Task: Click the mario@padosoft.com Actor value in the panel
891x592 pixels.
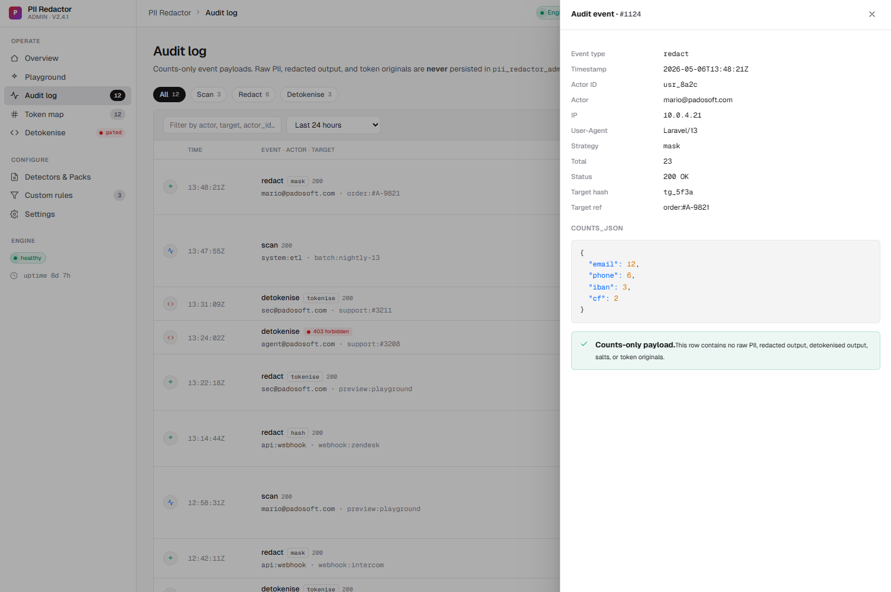Action: (698, 100)
